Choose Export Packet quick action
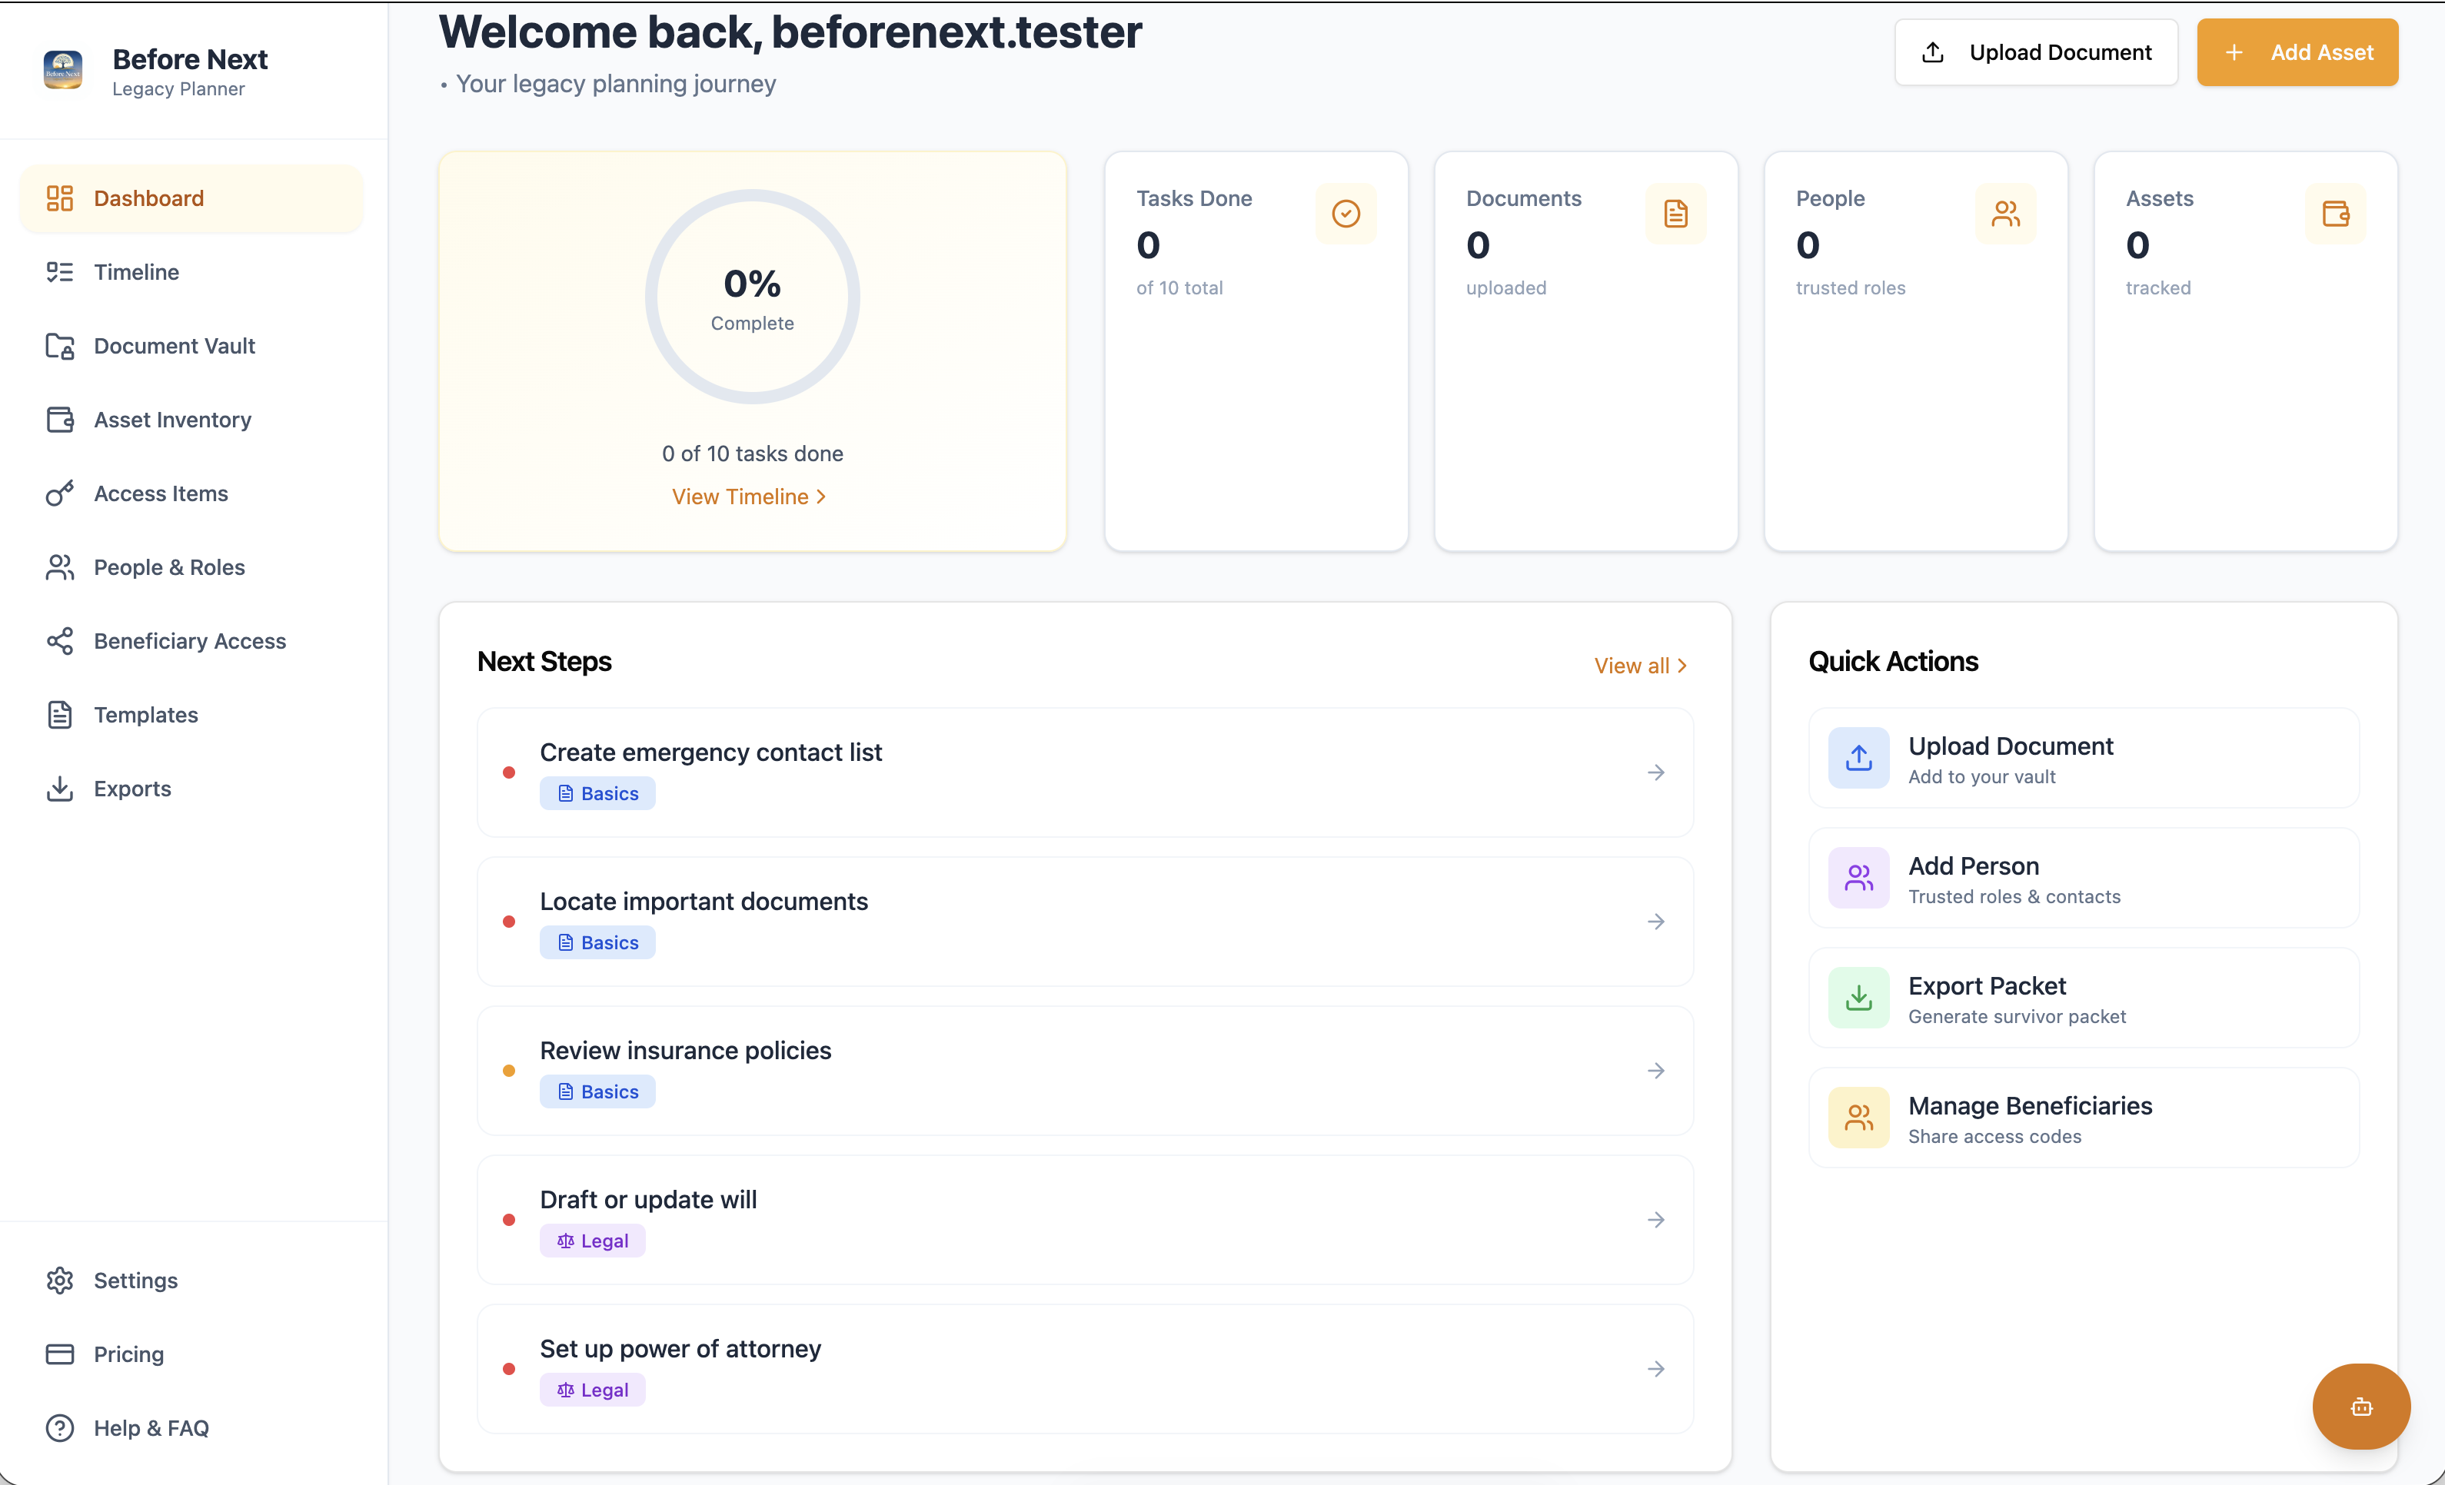Image resolution: width=2445 pixels, height=1485 pixels. click(2084, 998)
